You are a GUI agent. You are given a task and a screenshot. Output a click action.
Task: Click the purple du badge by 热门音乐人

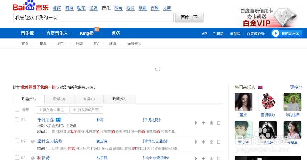coord(260,88)
